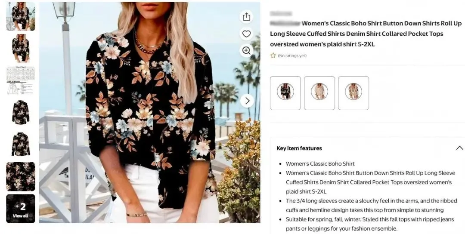Screen dimensions: 465x234
Task: Select the beige floral color variant
Action: (x=353, y=93)
